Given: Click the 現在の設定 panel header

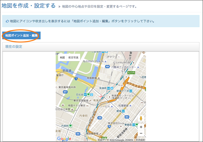Looking at the screenshot, I should [101, 47].
